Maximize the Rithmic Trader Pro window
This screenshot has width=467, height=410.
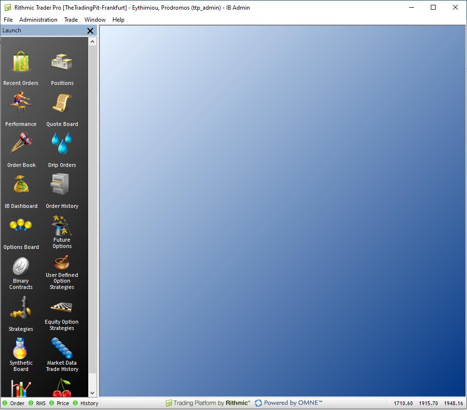[433, 7]
